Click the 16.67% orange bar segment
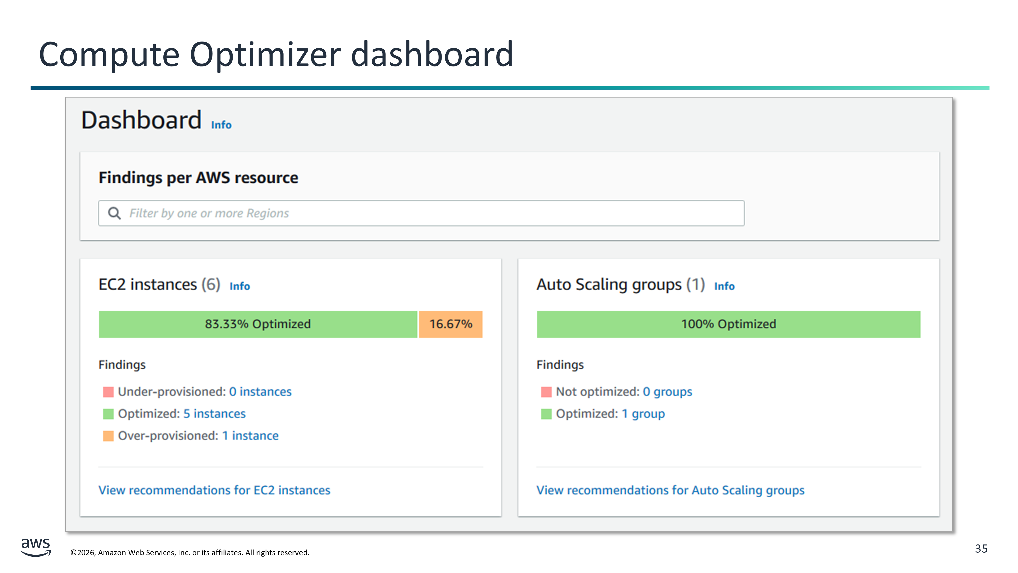The image size is (1018, 573). click(x=450, y=324)
